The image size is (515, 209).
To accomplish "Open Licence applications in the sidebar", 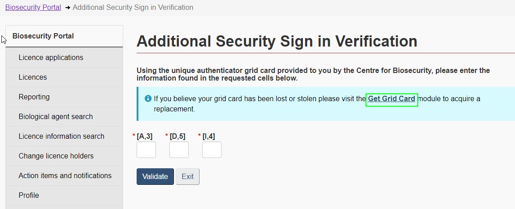I will (51, 58).
